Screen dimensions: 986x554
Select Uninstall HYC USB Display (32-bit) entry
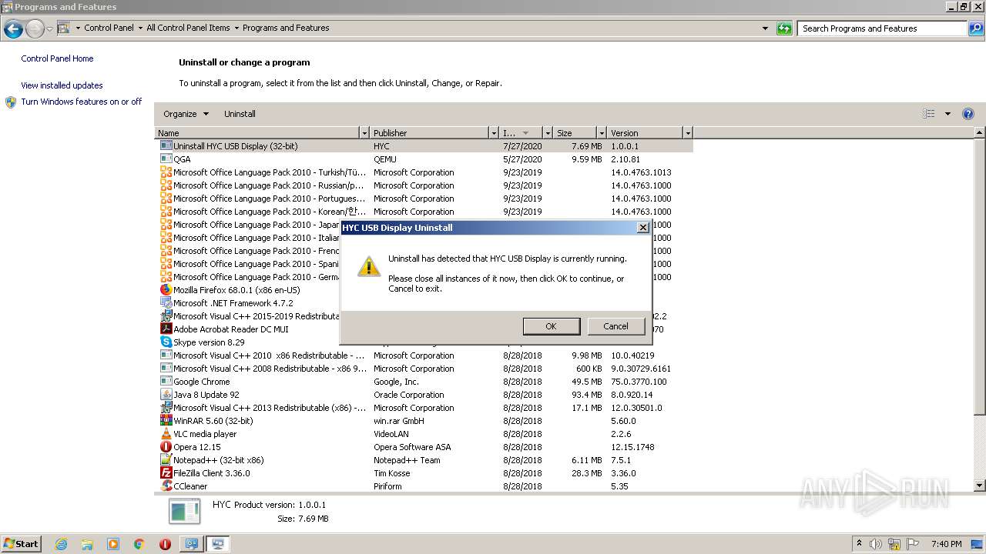[x=424, y=146]
